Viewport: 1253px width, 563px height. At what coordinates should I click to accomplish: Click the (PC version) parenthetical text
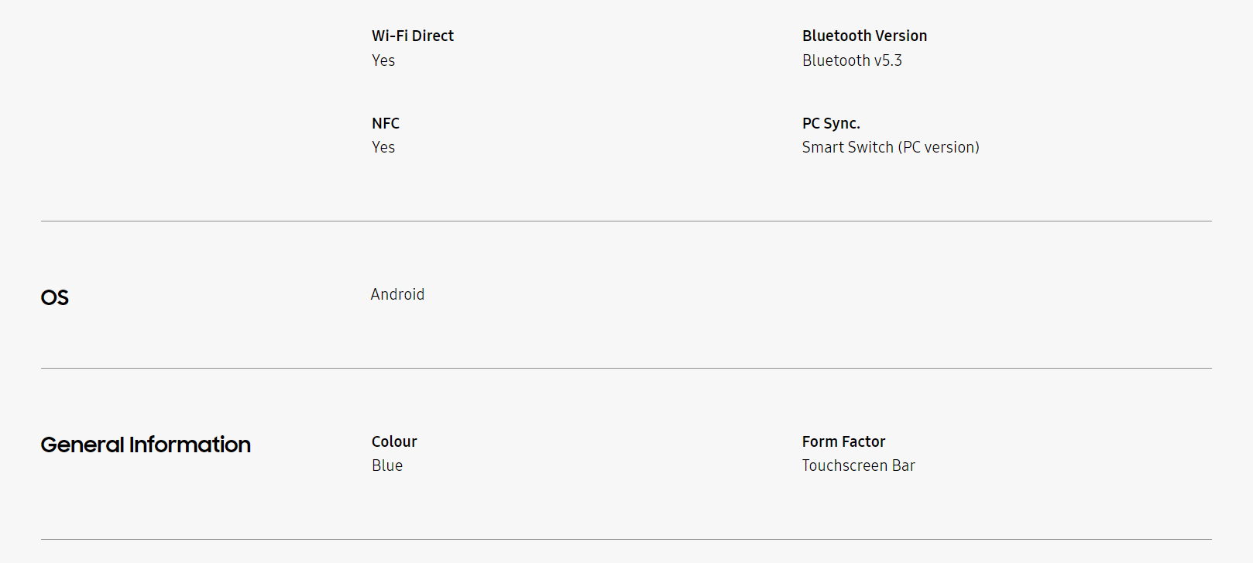[939, 147]
